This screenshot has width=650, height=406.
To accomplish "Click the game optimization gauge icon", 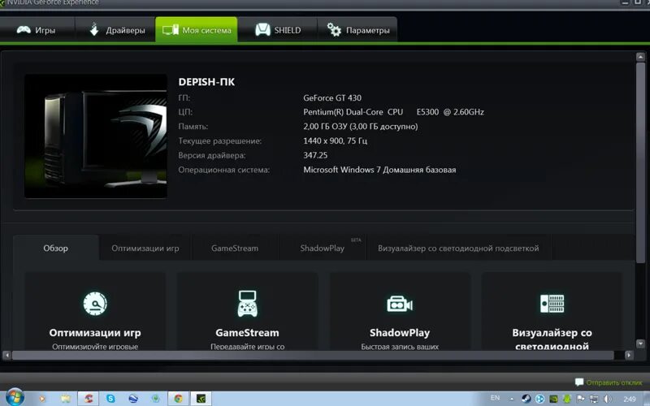I will coord(95,304).
